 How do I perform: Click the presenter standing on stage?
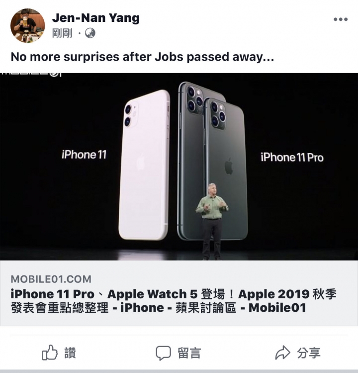click(x=211, y=221)
